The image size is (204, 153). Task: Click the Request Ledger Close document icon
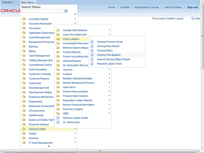click(x=92, y=64)
